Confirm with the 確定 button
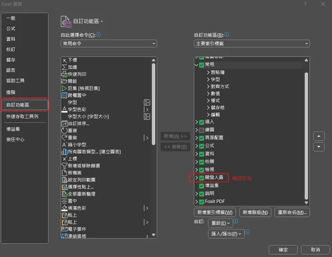The width and height of the screenshot is (332, 257). pos(283,249)
